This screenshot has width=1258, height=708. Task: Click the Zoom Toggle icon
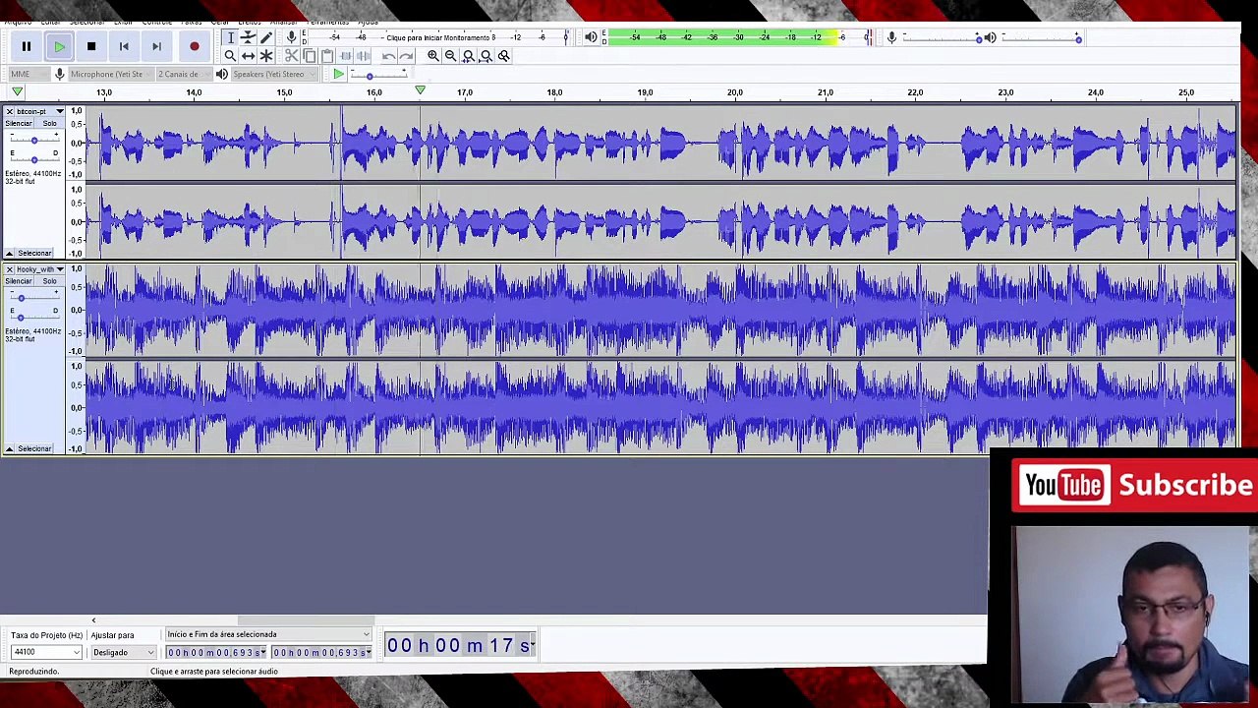(503, 56)
